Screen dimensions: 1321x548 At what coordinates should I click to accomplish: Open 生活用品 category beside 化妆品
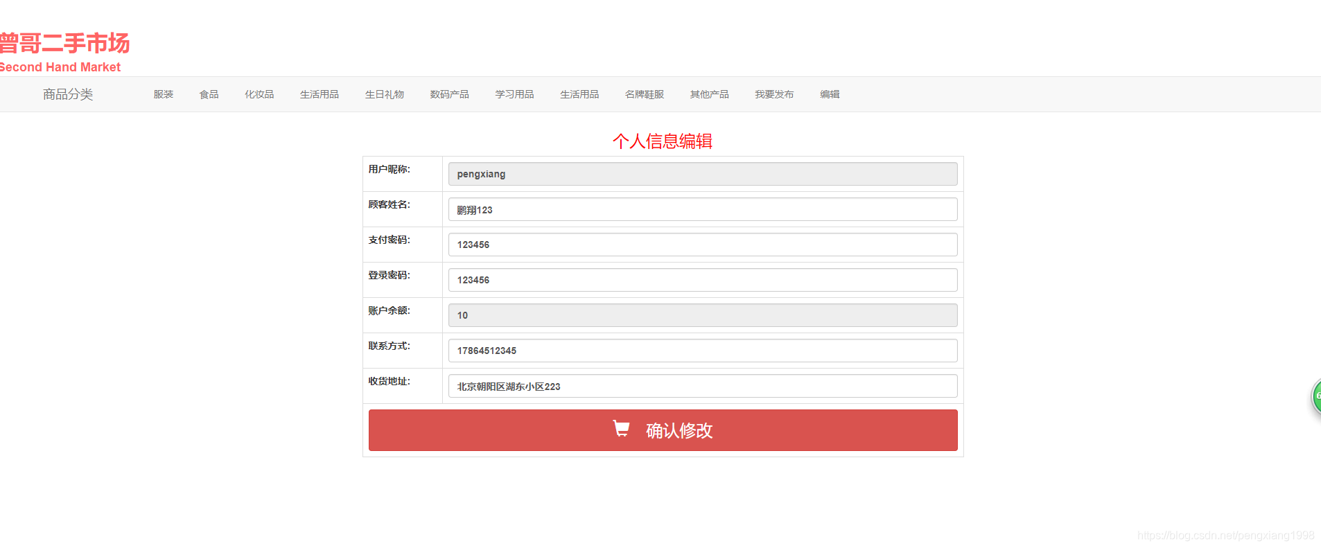(x=320, y=94)
